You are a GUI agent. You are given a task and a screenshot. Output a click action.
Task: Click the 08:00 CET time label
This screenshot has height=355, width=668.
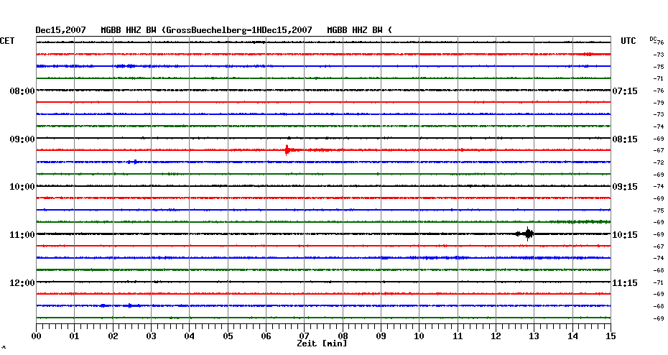click(x=22, y=91)
